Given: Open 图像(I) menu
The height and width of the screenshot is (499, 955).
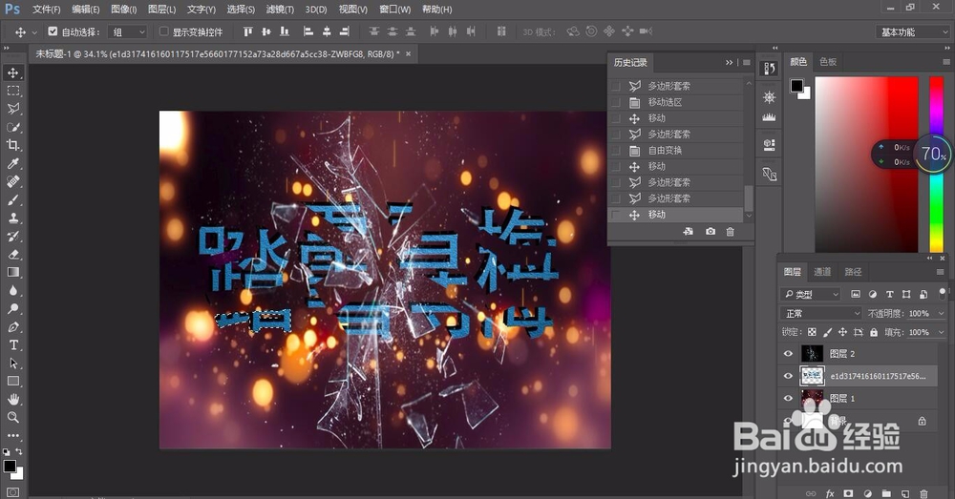Looking at the screenshot, I should point(123,10).
